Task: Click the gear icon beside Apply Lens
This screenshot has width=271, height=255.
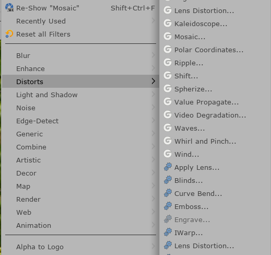Action: point(168,167)
